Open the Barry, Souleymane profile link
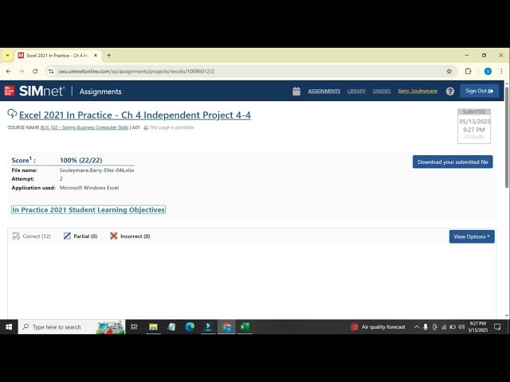 [x=418, y=92]
